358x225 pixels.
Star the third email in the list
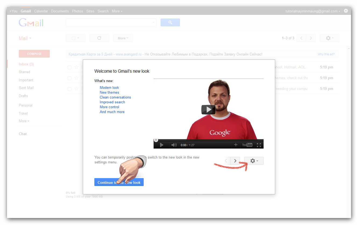coord(76,89)
